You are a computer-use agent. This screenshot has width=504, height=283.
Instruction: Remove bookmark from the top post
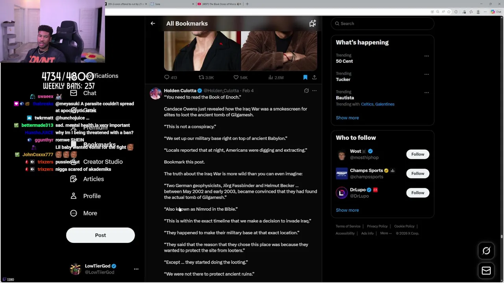click(305, 77)
